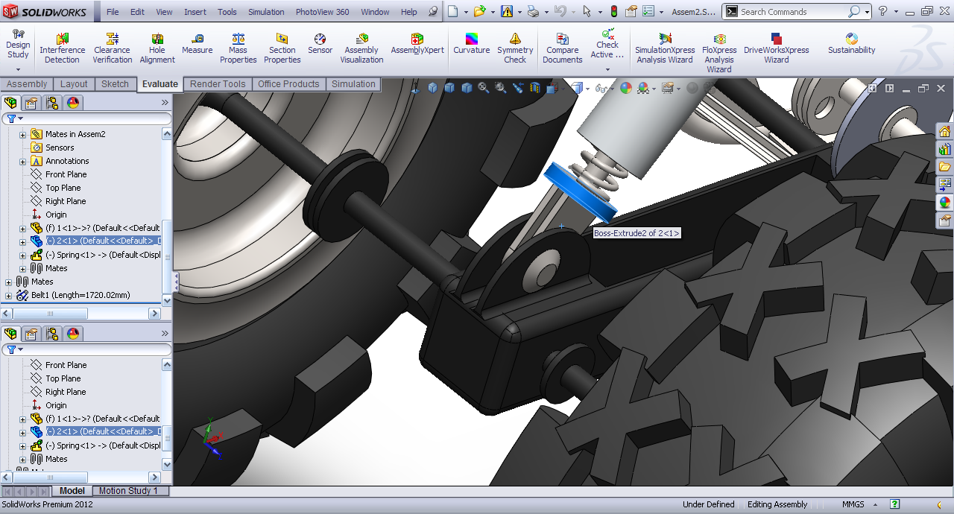This screenshot has height=514, width=954.
Task: Run Clearance Verification
Action: [112, 48]
